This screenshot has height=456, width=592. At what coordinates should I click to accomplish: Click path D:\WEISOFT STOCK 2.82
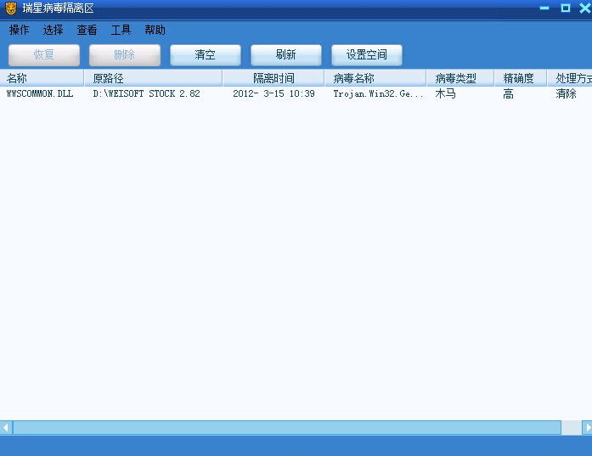[146, 93]
